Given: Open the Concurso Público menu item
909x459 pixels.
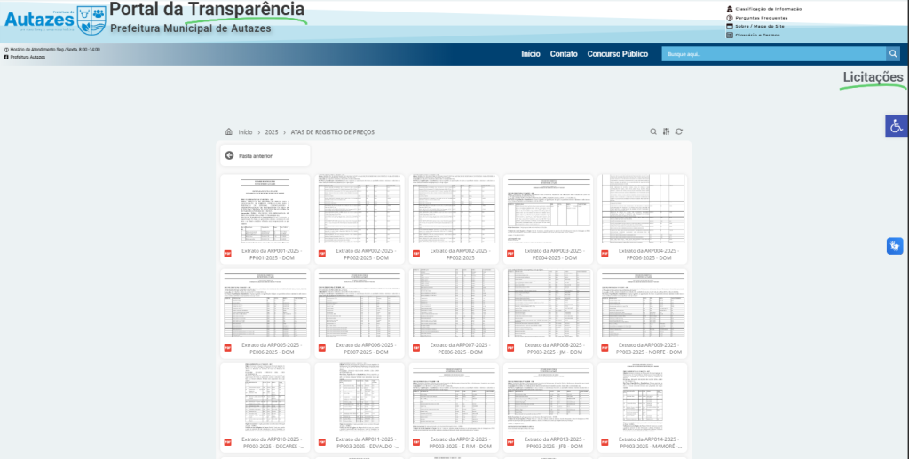Looking at the screenshot, I should 618,54.
